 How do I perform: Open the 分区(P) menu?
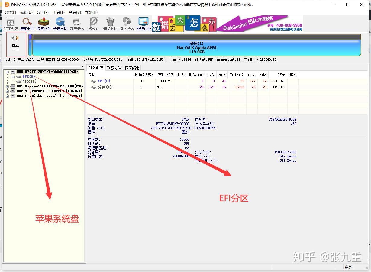click(43, 12)
